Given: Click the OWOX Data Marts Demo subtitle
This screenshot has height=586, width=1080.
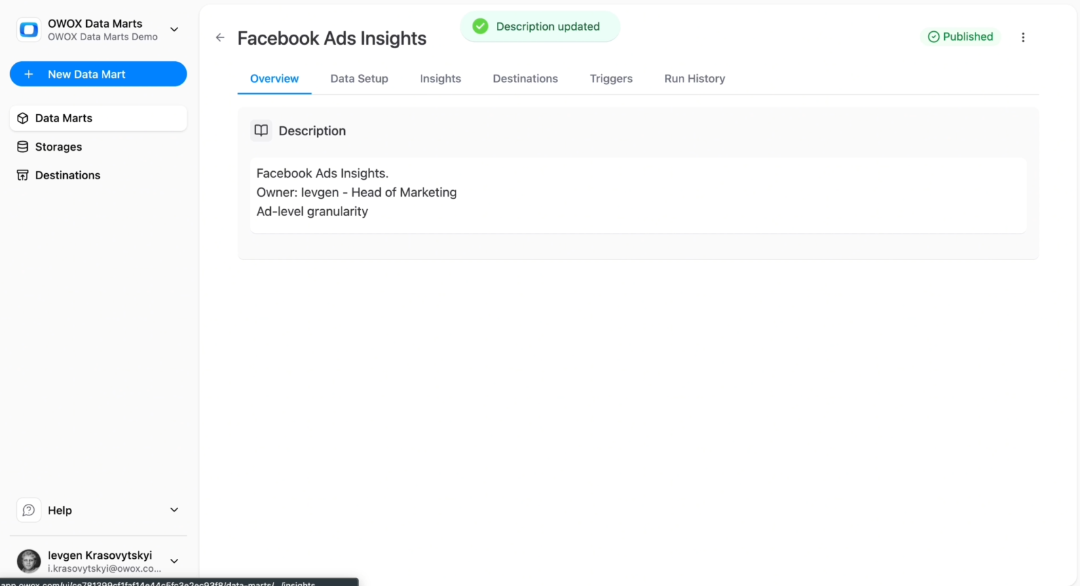Looking at the screenshot, I should point(103,37).
